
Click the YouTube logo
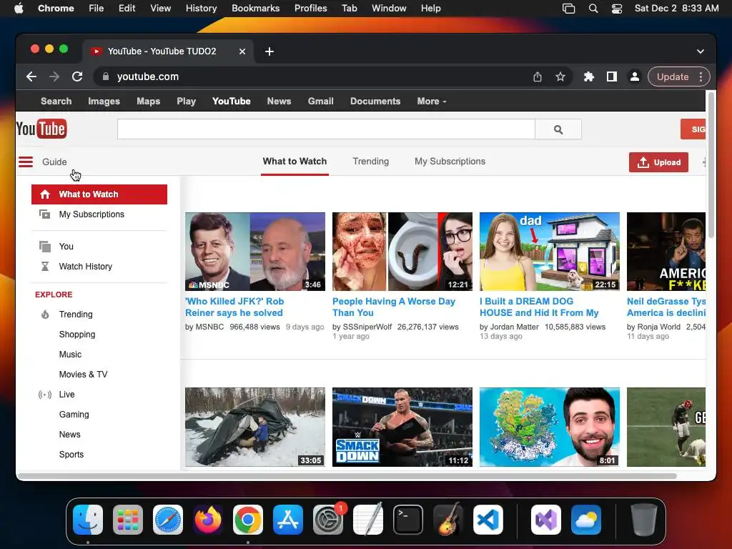[41, 129]
